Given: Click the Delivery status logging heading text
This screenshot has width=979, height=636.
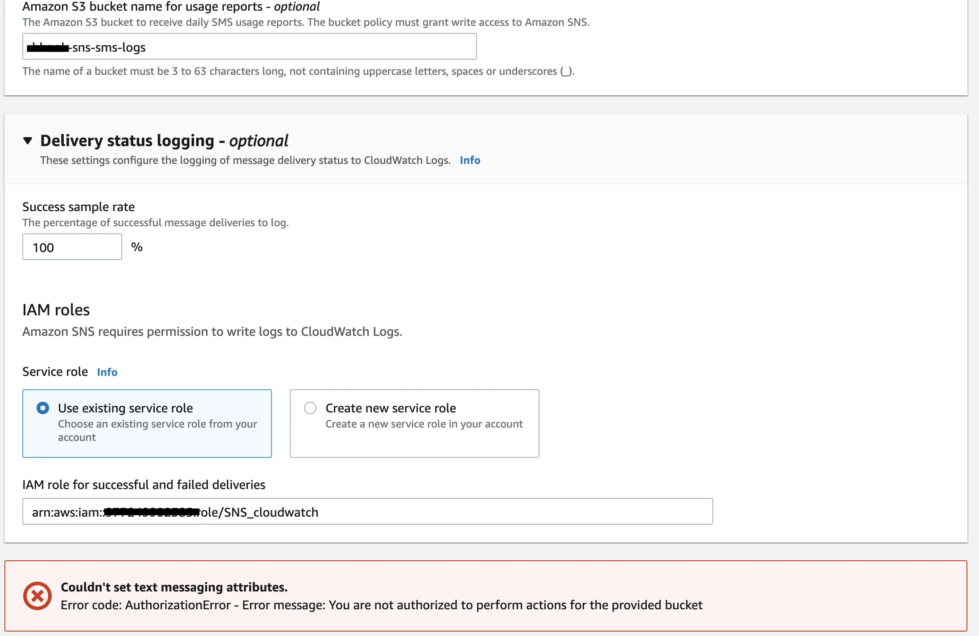Looking at the screenshot, I should pos(164,141).
